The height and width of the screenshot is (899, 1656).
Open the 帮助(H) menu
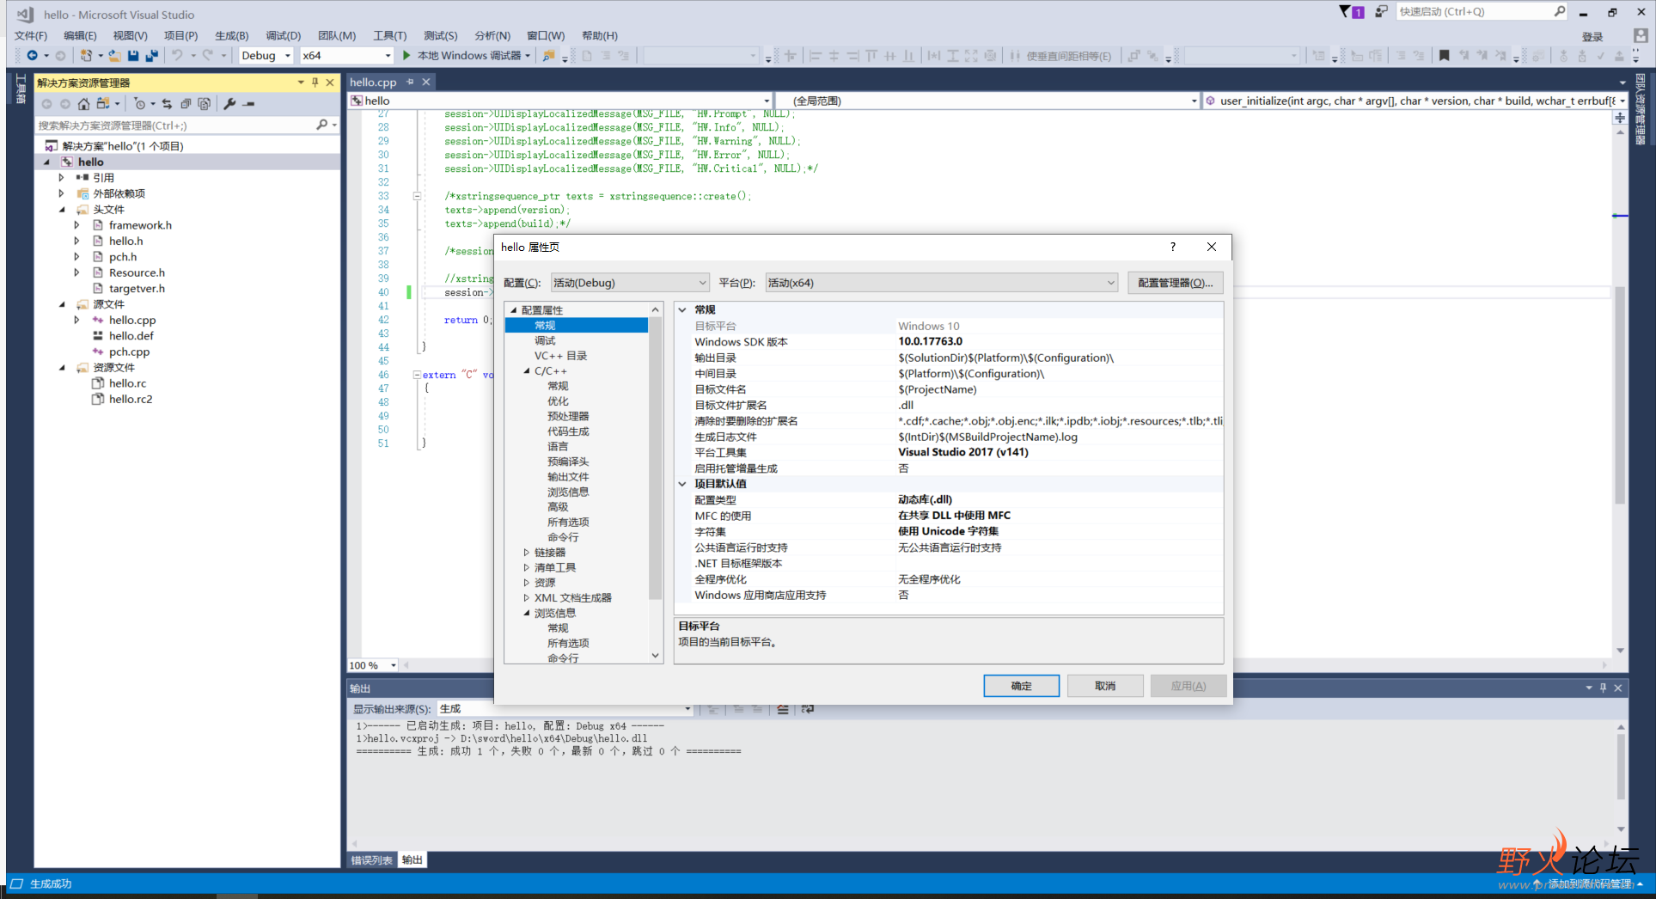click(x=600, y=36)
